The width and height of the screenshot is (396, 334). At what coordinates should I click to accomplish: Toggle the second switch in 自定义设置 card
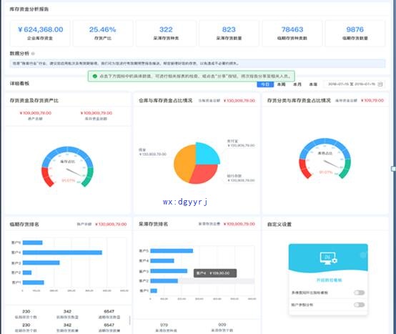point(359,305)
